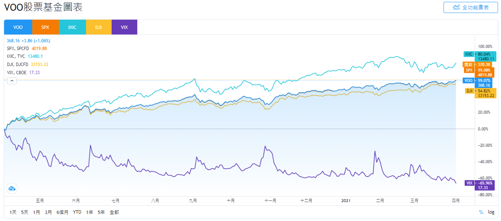Select the SPX tab
The image size is (501, 221).
click(45, 27)
